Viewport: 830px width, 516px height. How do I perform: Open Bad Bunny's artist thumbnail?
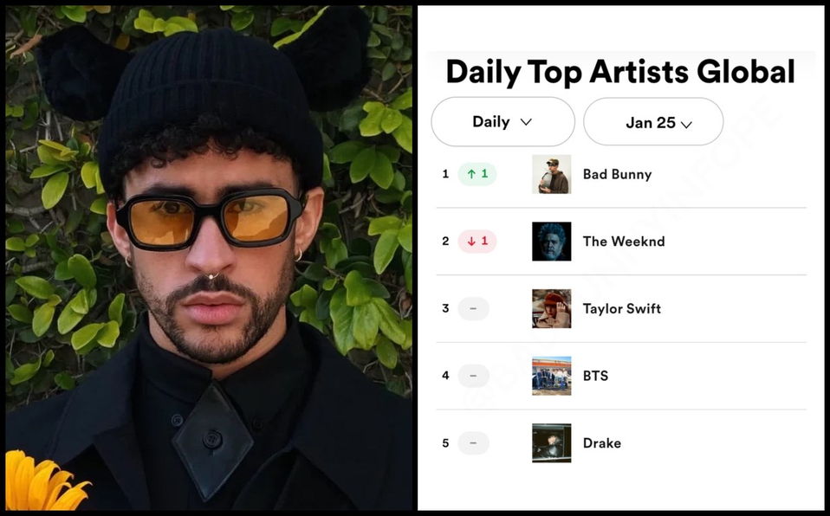point(552,174)
